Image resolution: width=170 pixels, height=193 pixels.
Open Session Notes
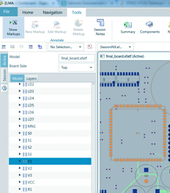tap(100, 27)
